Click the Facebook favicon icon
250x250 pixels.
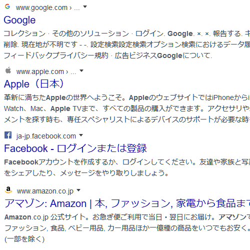click(8, 135)
